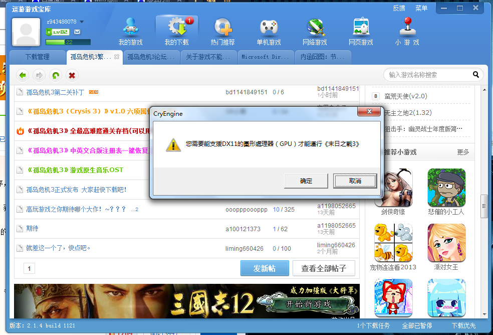Click the search magnifier icon
The image size is (493, 335).
click(476, 75)
